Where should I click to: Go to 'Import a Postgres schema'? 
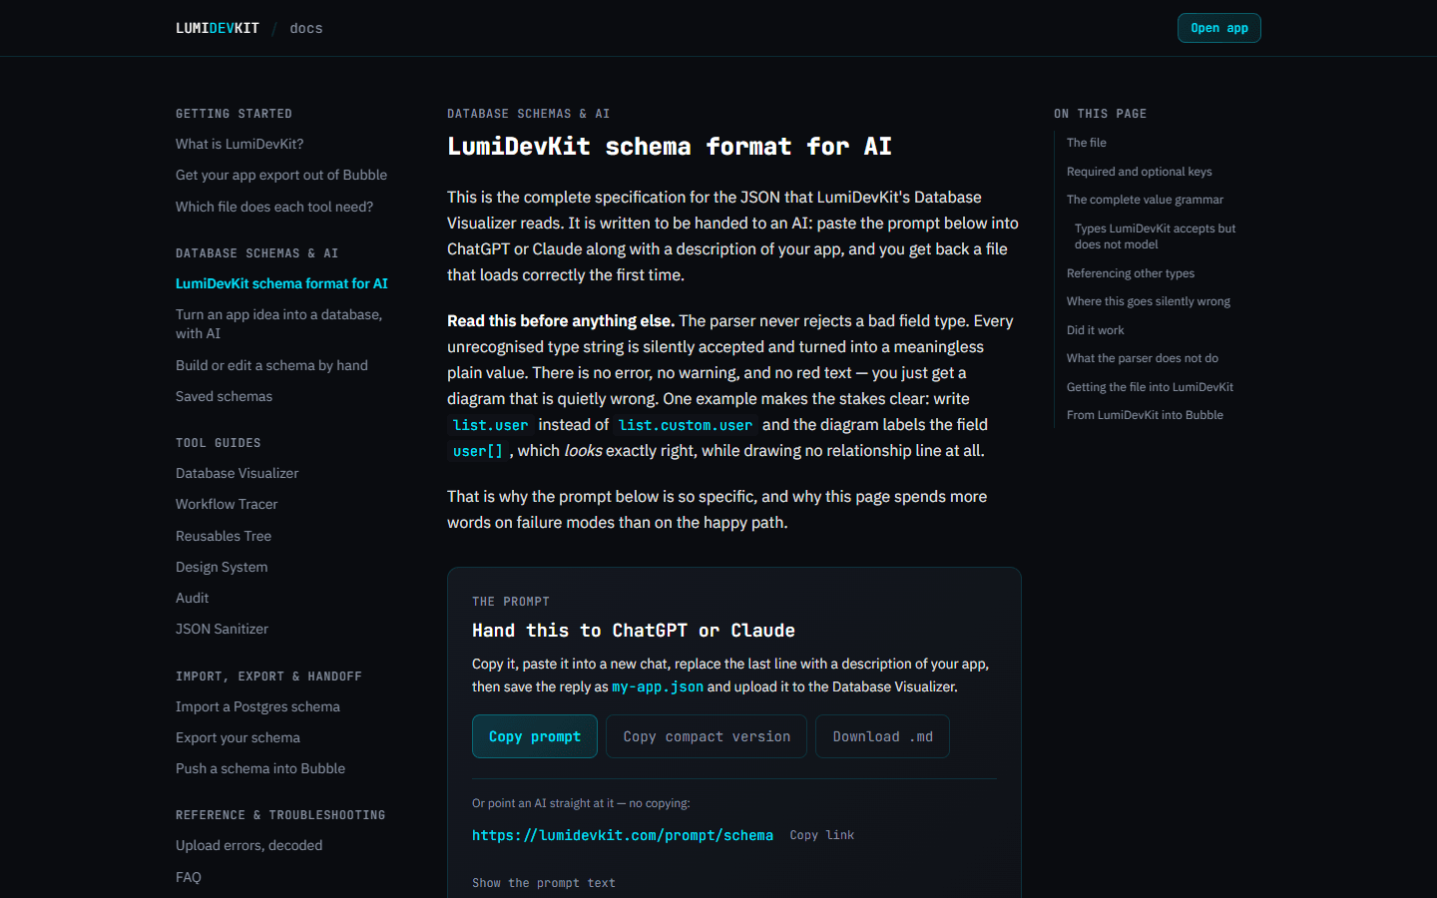pyautogui.click(x=257, y=706)
